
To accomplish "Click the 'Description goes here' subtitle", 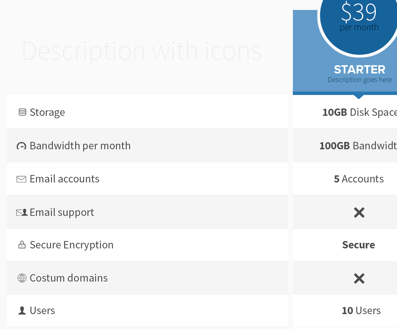I will point(360,80).
